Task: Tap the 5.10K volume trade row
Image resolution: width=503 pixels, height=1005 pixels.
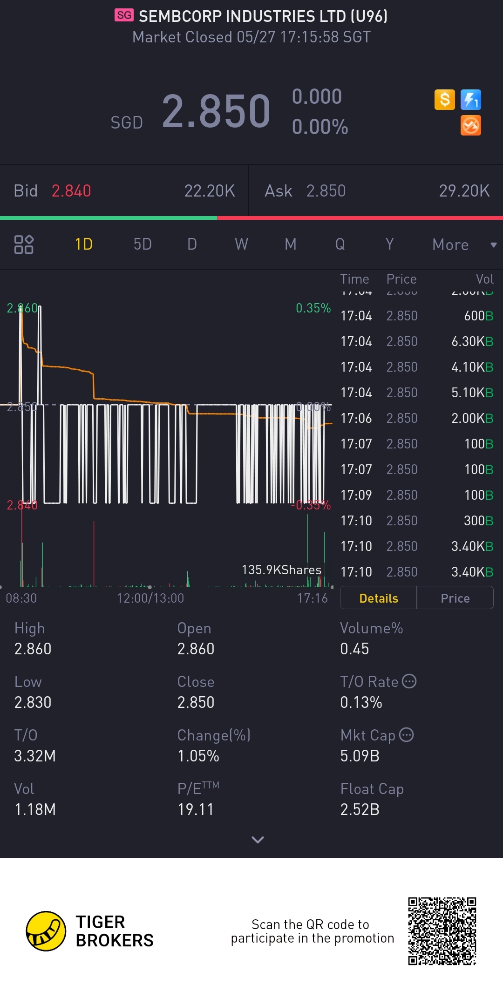Action: coord(417,393)
